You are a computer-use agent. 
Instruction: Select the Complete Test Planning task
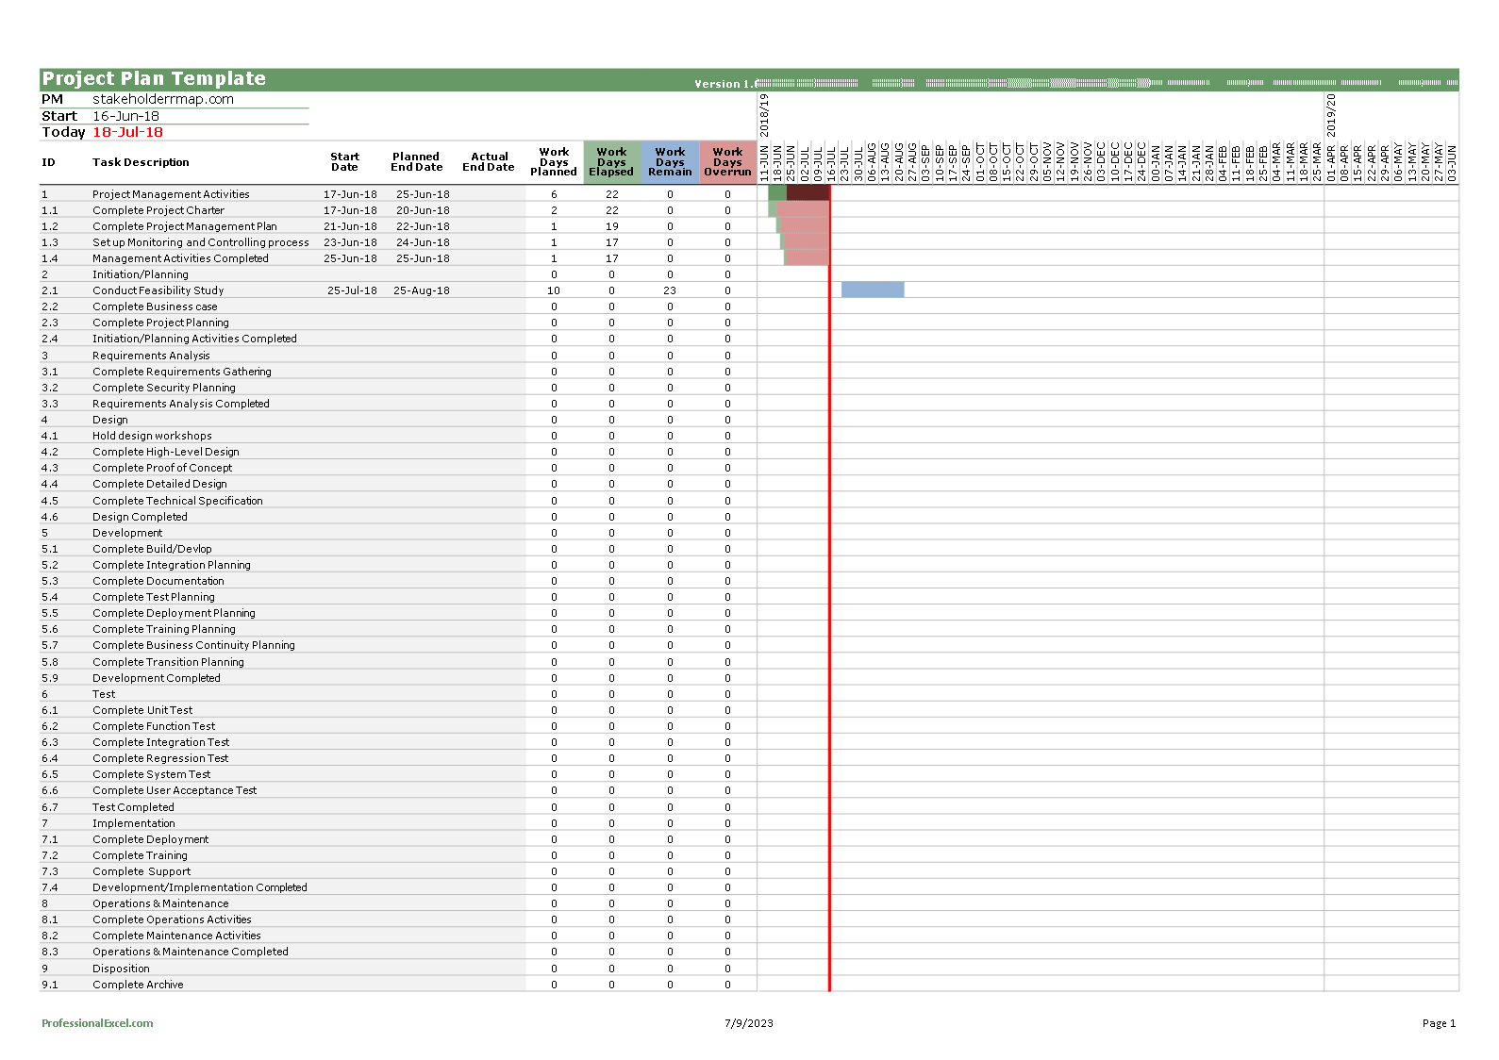point(154,597)
